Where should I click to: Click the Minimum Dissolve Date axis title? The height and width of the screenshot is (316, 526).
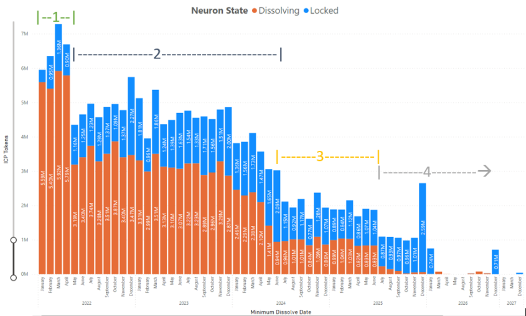[281, 312]
